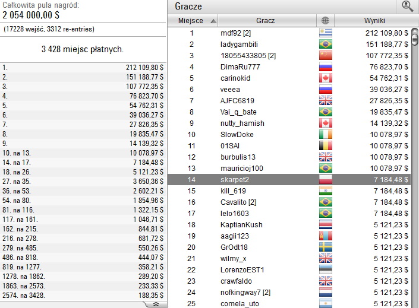Click the Belgium flag beside 01SAI
Screen dimensions: 419x308
pyautogui.click(x=326, y=145)
